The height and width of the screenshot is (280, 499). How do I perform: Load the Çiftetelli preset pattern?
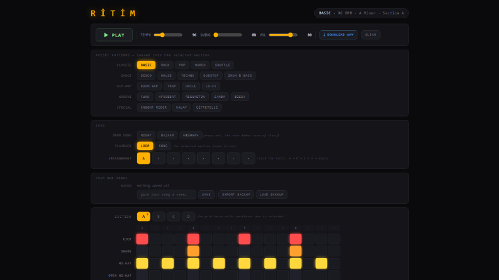click(x=207, y=107)
